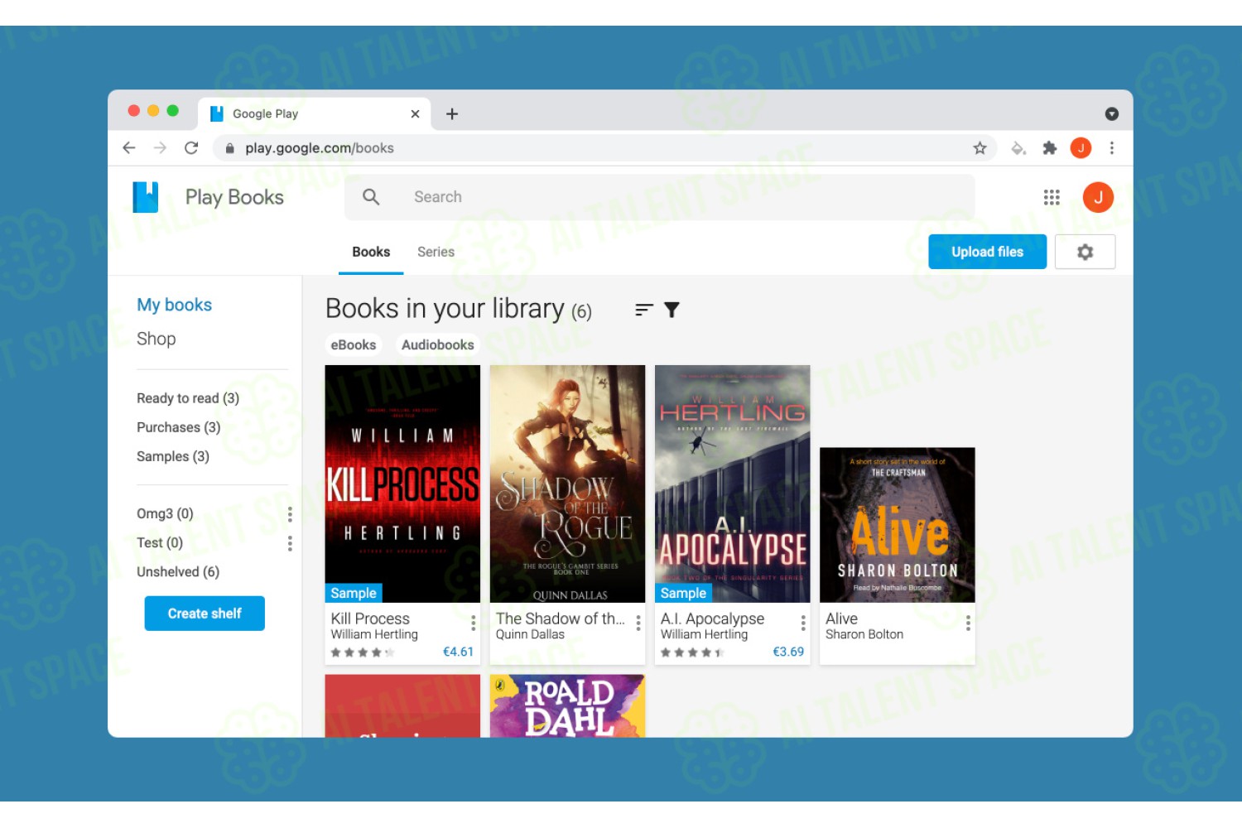The width and height of the screenshot is (1242, 828).
Task: Click the search magnifier icon
Action: pos(371,197)
